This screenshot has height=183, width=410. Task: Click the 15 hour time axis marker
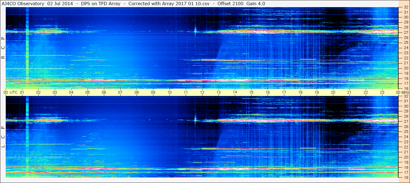(251, 93)
